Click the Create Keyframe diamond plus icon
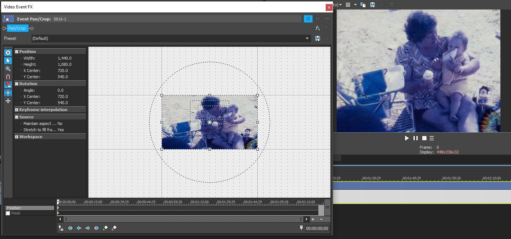Image resolution: width=511 pixels, height=239 pixels. [105, 228]
